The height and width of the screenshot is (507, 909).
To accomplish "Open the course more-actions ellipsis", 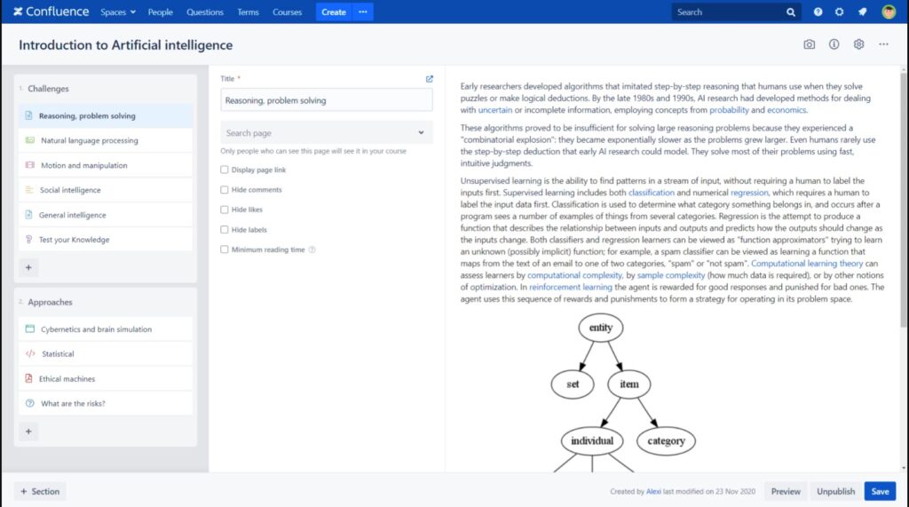I will pyautogui.click(x=883, y=44).
